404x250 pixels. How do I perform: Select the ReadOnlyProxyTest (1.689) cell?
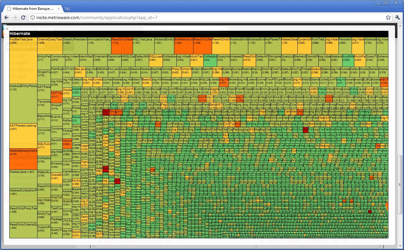point(23,214)
